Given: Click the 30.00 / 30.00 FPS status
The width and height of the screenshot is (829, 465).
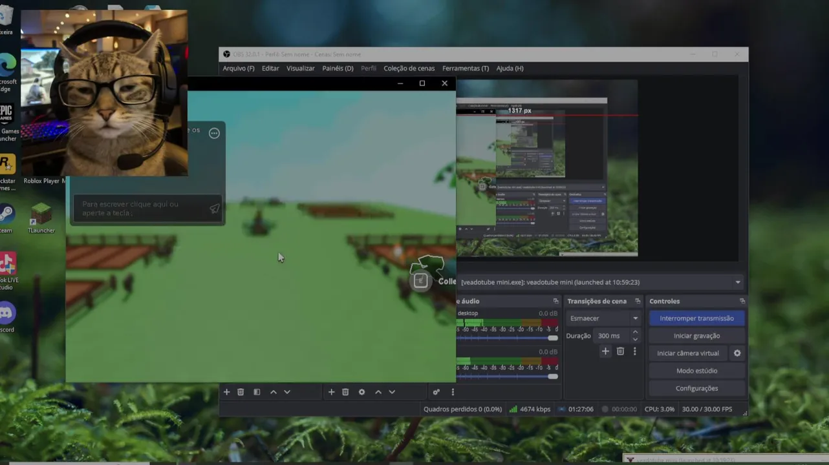Looking at the screenshot, I should [x=707, y=409].
